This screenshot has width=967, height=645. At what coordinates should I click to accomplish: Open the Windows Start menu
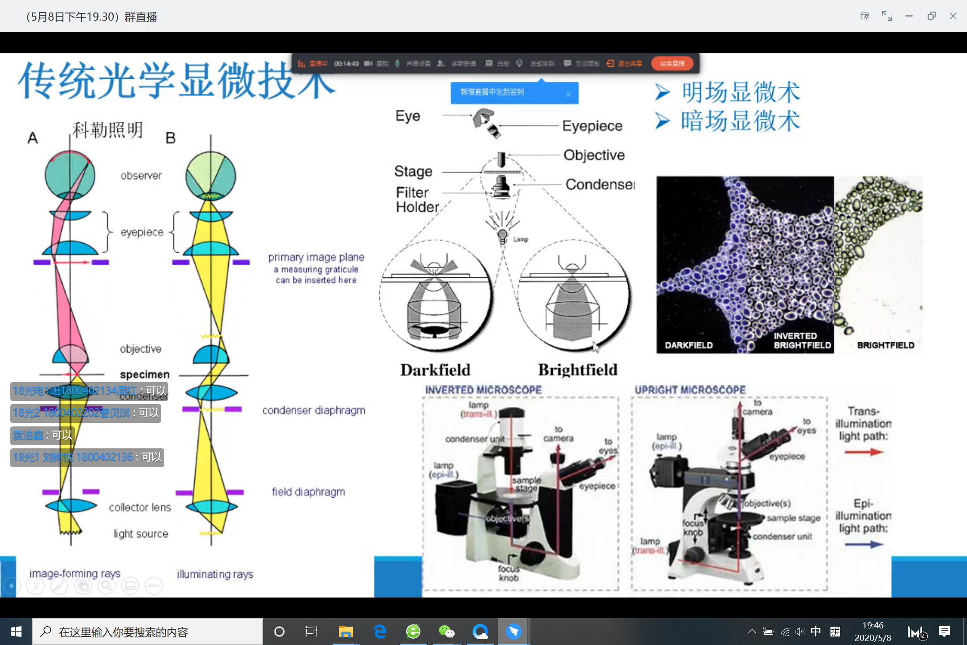(16, 632)
